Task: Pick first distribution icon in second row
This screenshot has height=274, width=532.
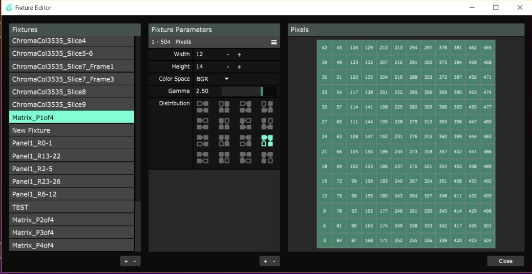Action: (203, 124)
